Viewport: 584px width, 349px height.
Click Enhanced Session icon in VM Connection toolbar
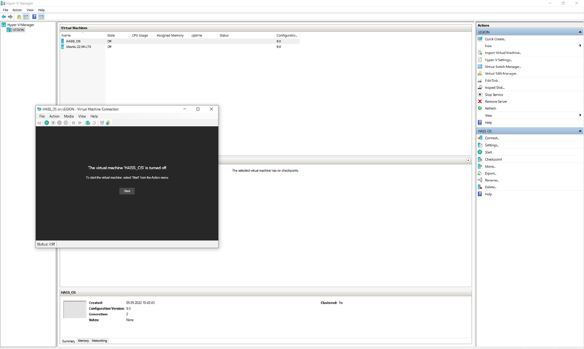102,123
